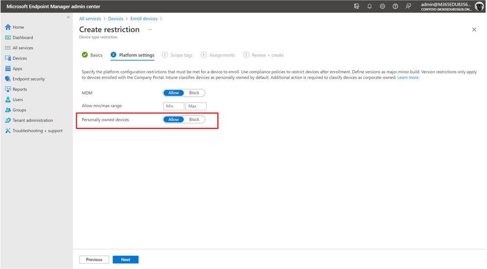Open the settings gear icon
The image size is (487, 269).
tap(382, 6)
